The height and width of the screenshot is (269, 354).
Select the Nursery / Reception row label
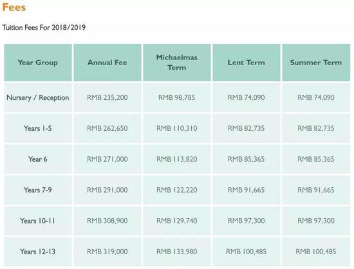(38, 97)
